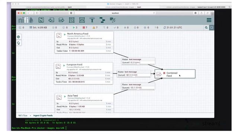Image resolution: width=238 pixels, height=134 pixels.
Task: Click the Ingest Crypto Feeds breadcrumb
Action: click(x=43, y=115)
